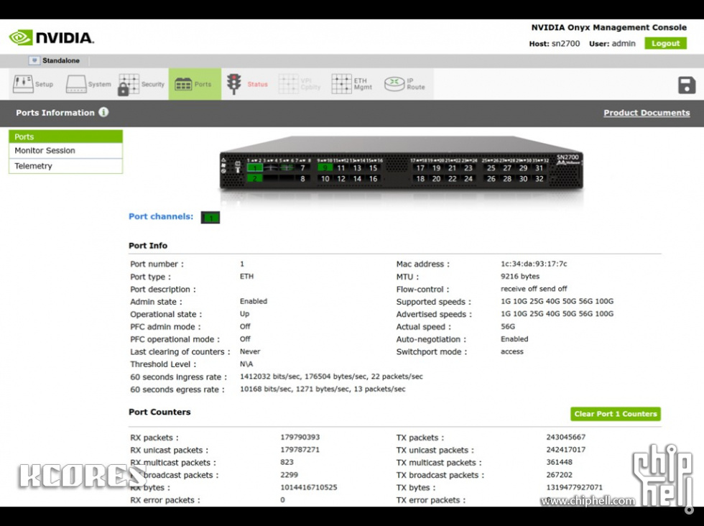Select green port 1 on the switch
The image size is (704, 526).
tap(254, 168)
